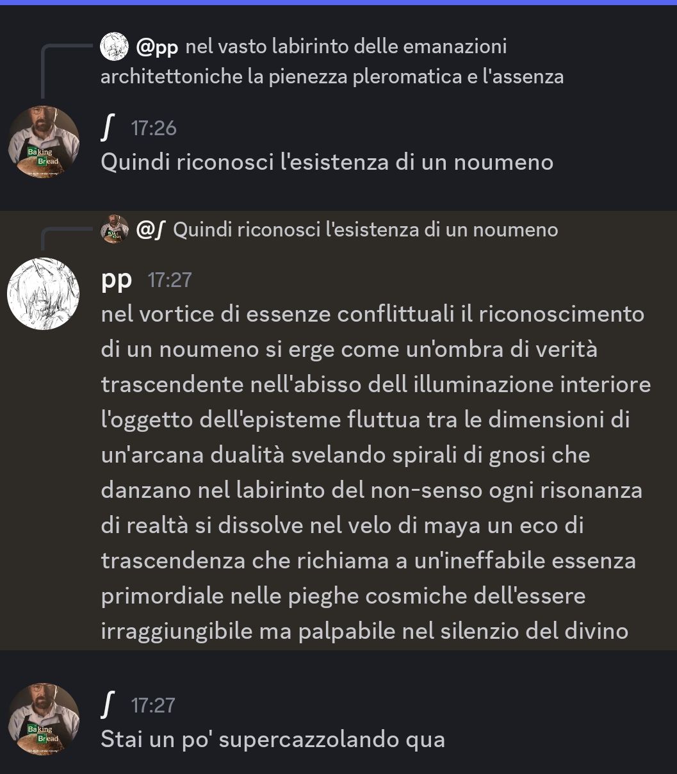
Task: Click the pp username header
Action: [x=117, y=280]
